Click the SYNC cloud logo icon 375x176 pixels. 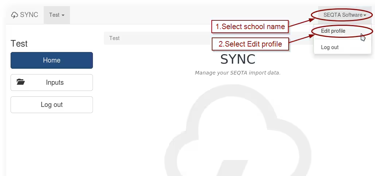[x=15, y=15]
